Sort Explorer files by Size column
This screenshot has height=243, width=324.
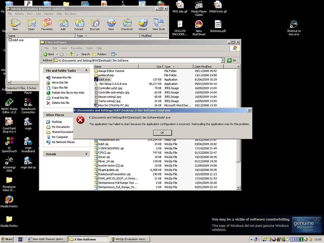[151, 66]
